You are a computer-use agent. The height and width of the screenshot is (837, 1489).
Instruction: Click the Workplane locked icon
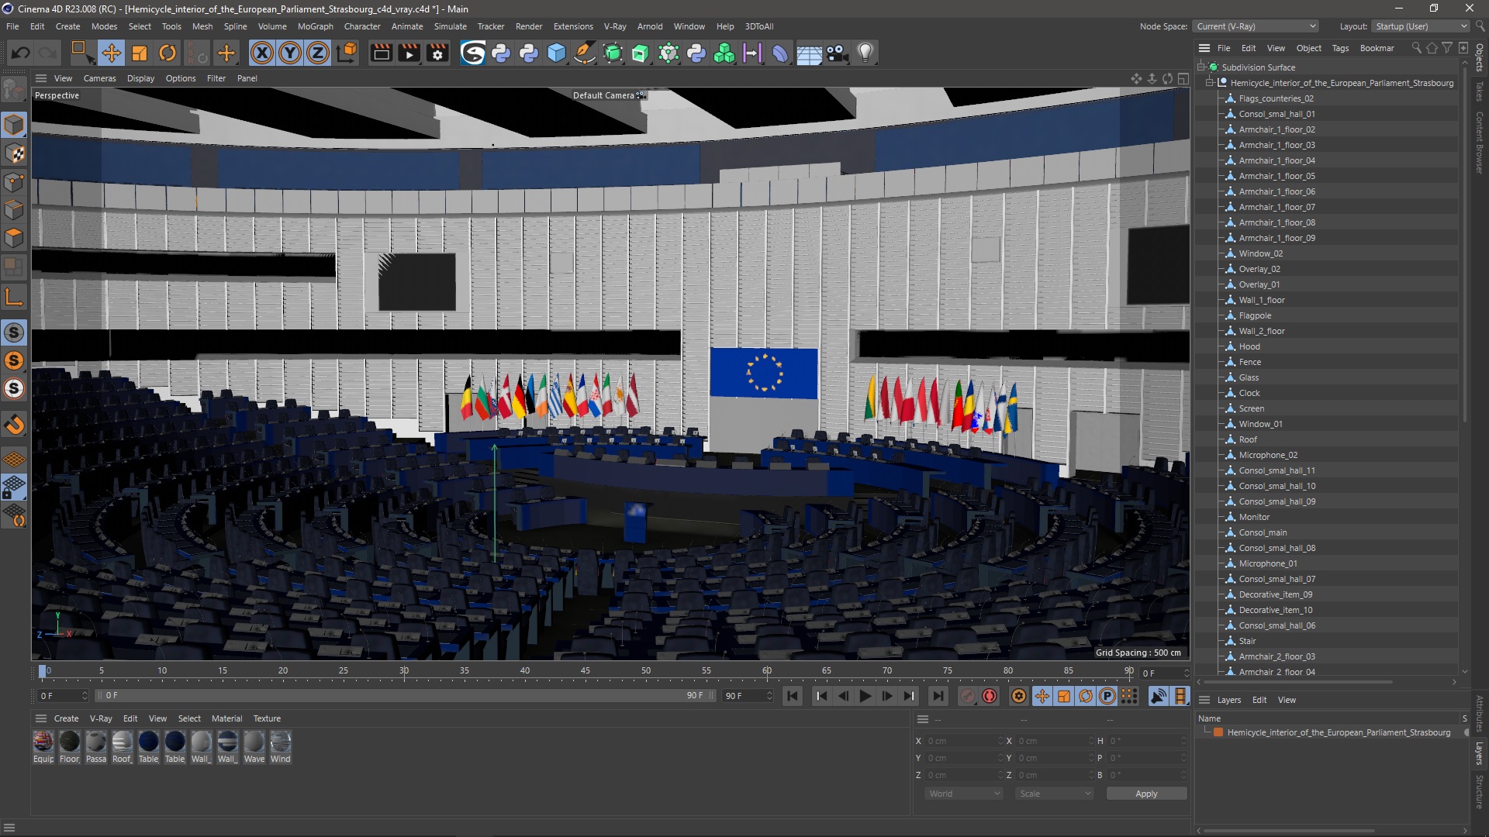(x=14, y=487)
